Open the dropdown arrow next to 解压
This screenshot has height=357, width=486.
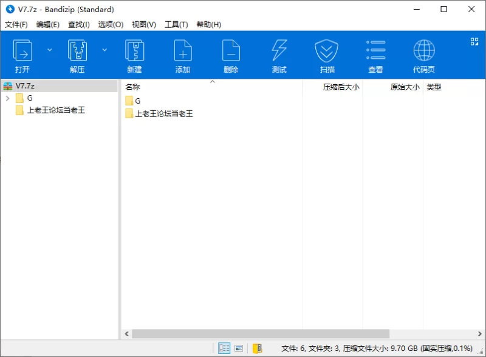104,50
